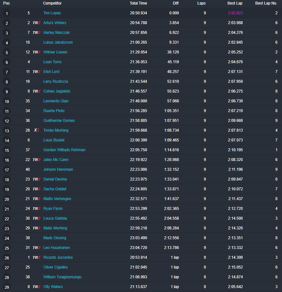Click the Guilherme Gomes name link
Viewport: 282px width, 292px height.
[x=59, y=121]
